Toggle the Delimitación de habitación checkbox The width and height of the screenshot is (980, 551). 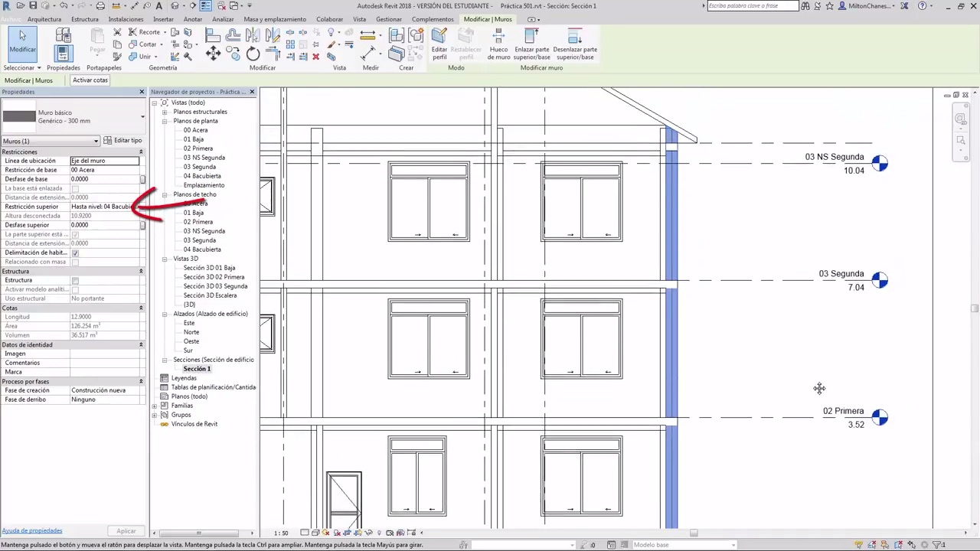75,253
